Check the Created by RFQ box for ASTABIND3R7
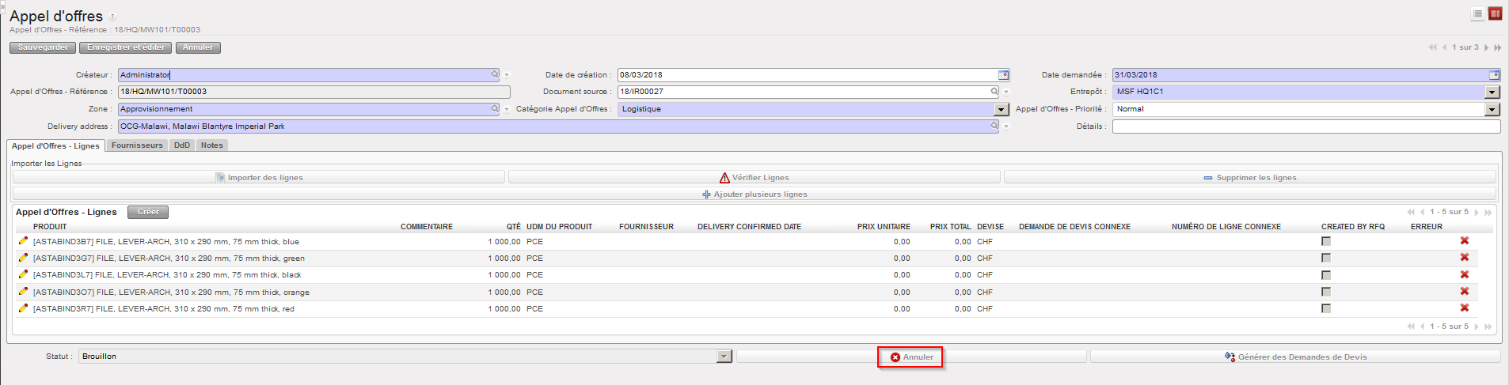The height and width of the screenshot is (385, 1509). pos(1326,308)
